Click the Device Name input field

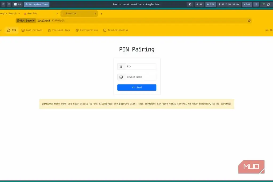pos(140,77)
